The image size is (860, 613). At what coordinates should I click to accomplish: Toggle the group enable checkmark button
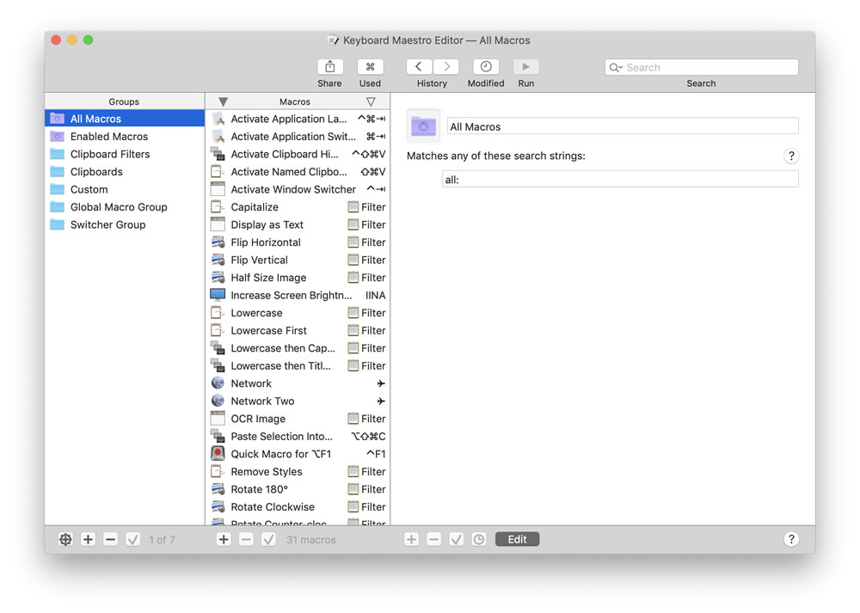pos(132,540)
